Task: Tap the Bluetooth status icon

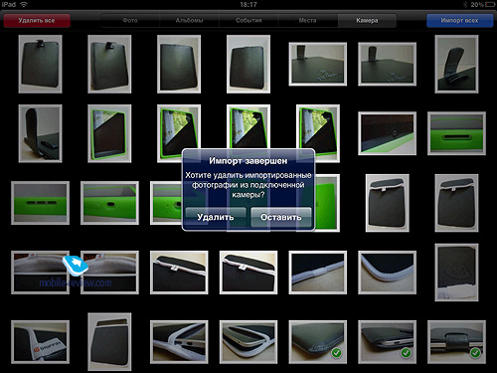Action: [465, 5]
